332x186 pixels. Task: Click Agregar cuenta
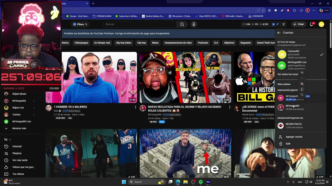coord(294,137)
